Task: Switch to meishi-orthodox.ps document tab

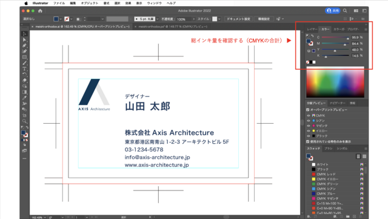Action: click(172, 27)
